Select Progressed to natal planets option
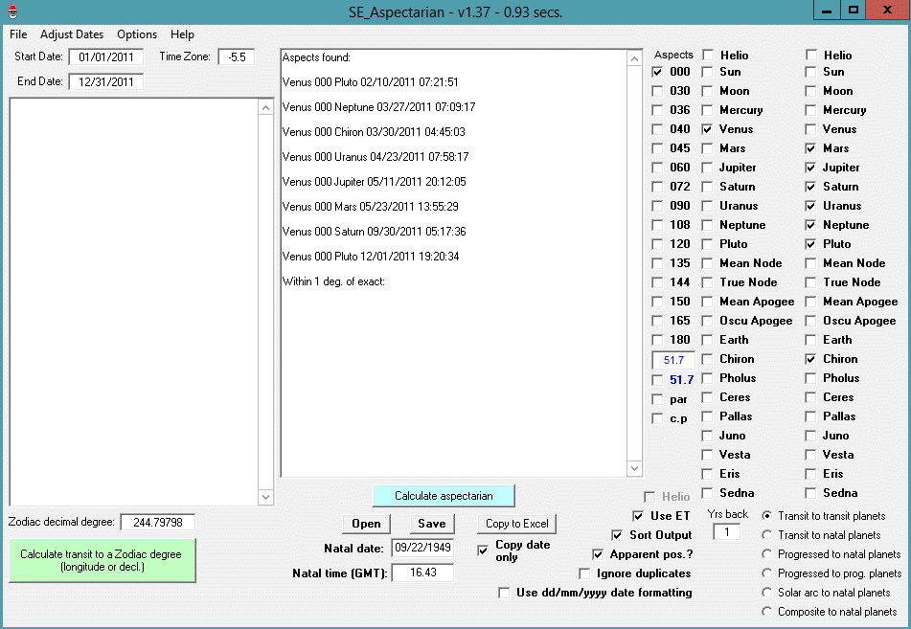The width and height of the screenshot is (911, 629). coord(767,554)
